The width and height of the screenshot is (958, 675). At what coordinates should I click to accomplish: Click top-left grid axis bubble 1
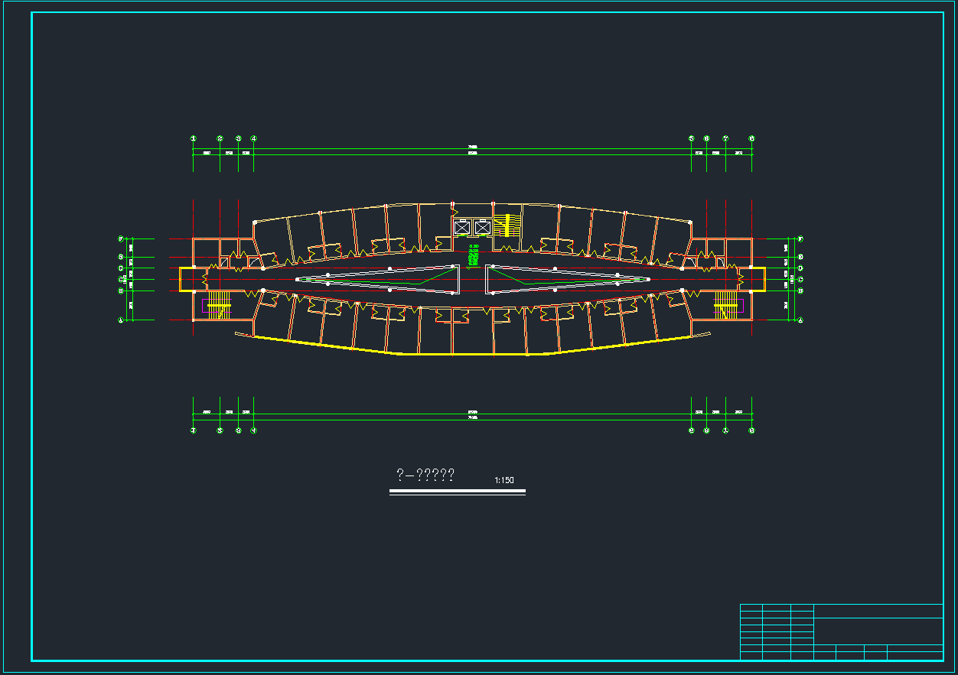click(194, 138)
